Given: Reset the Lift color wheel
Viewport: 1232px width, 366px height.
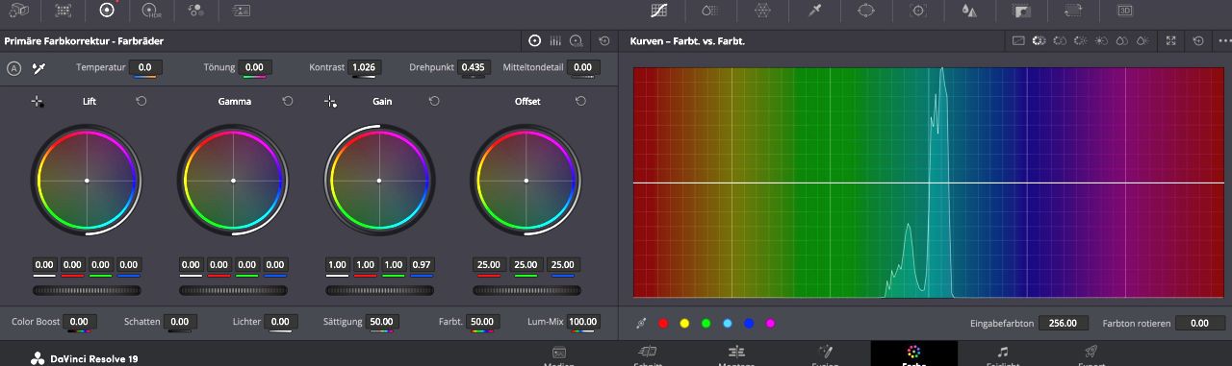Looking at the screenshot, I should tap(141, 101).
